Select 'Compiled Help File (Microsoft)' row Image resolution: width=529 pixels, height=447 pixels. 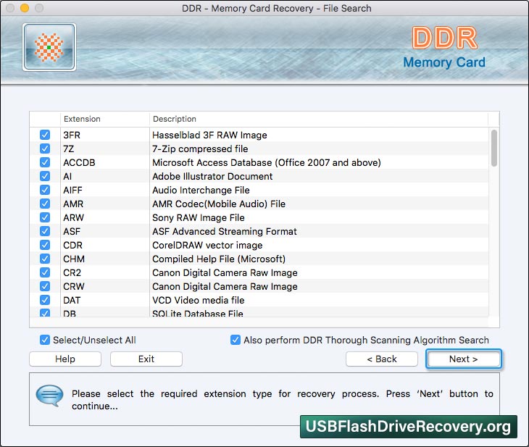point(259,259)
